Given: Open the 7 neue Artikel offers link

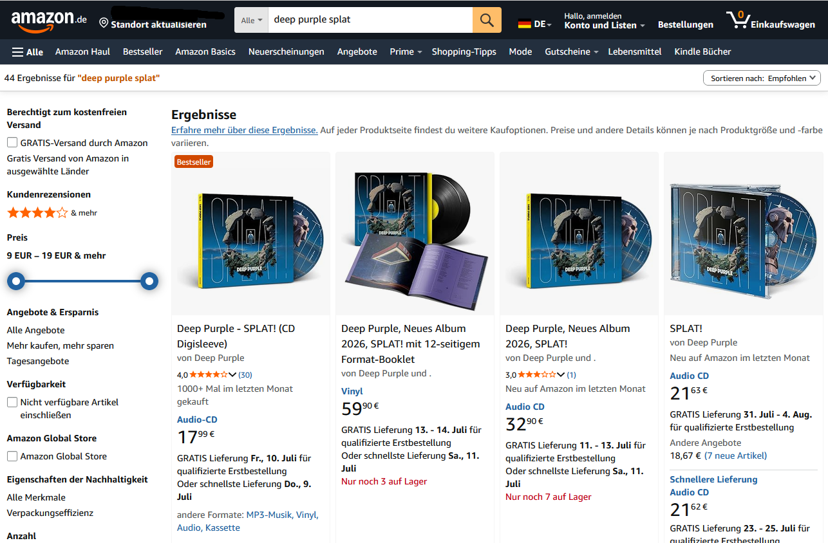Looking at the screenshot, I should click(x=735, y=456).
